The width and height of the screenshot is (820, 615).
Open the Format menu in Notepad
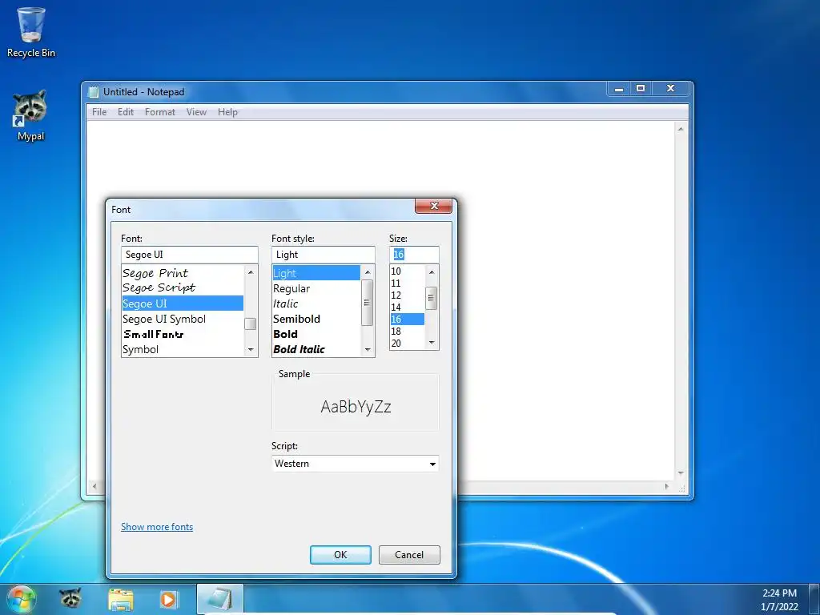160,112
